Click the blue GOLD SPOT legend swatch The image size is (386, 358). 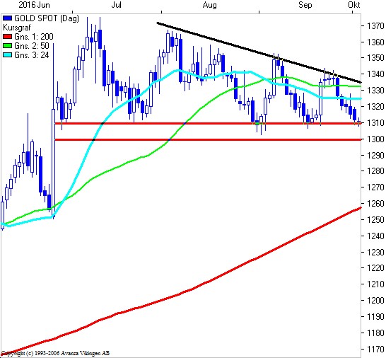point(7,18)
